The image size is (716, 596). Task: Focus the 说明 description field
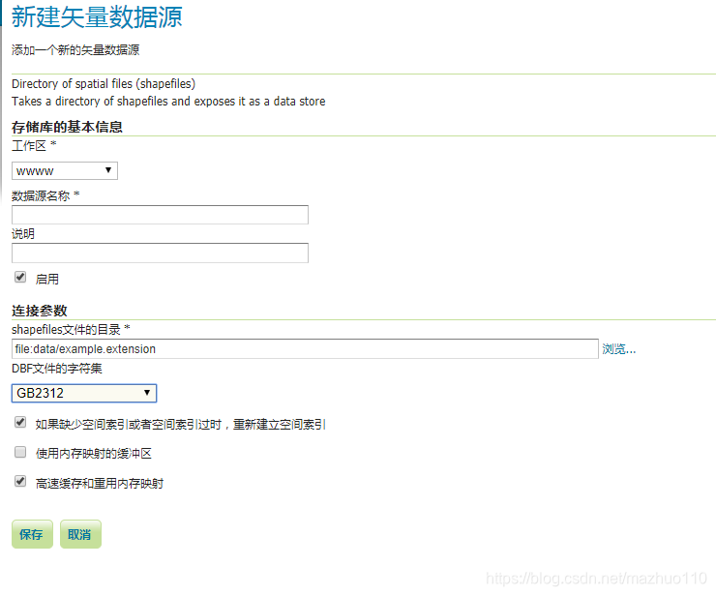click(x=160, y=253)
